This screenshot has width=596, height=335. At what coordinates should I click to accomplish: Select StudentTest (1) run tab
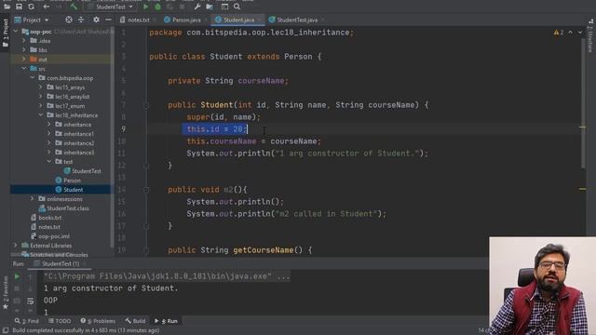[x=60, y=263]
